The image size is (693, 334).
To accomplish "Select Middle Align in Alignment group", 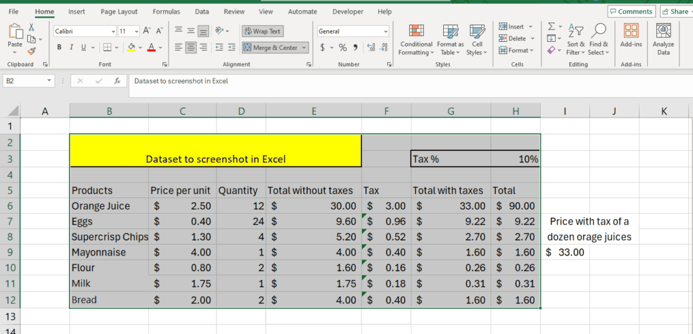I will [191, 31].
